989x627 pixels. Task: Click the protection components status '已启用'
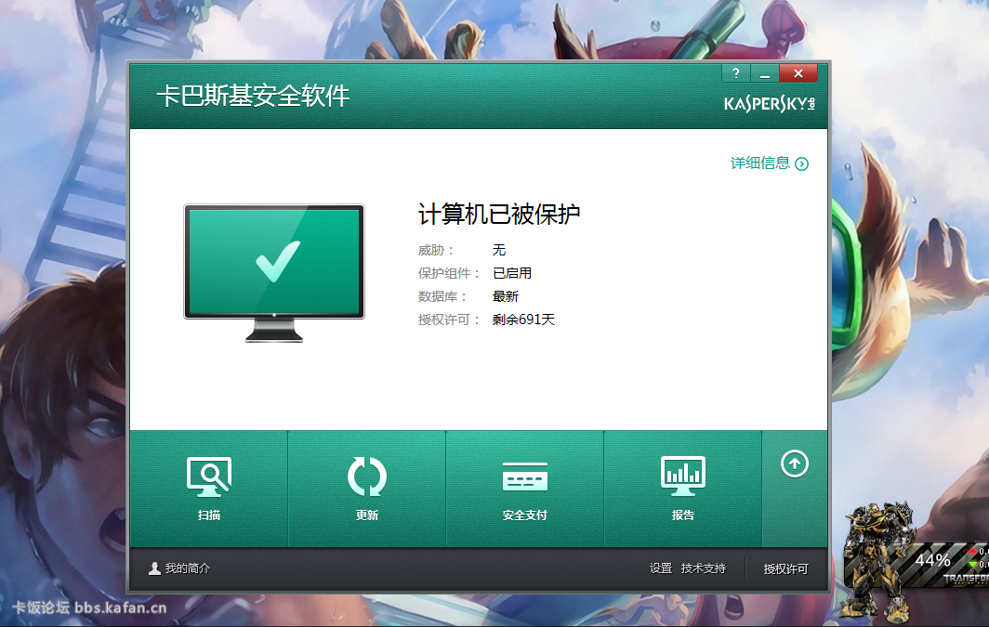point(512,273)
